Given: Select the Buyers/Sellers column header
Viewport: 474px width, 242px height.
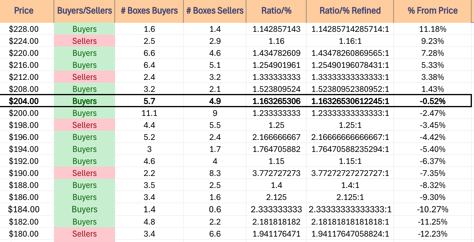Looking at the screenshot, I should [84, 11].
